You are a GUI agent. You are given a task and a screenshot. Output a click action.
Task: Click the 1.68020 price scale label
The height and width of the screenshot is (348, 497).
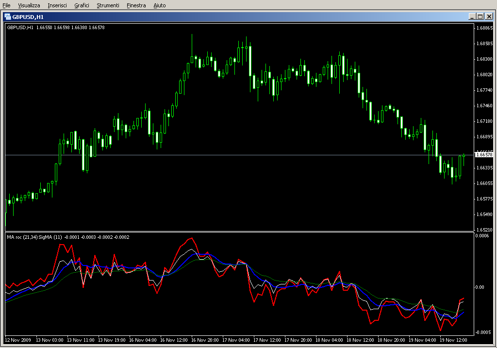(485, 74)
